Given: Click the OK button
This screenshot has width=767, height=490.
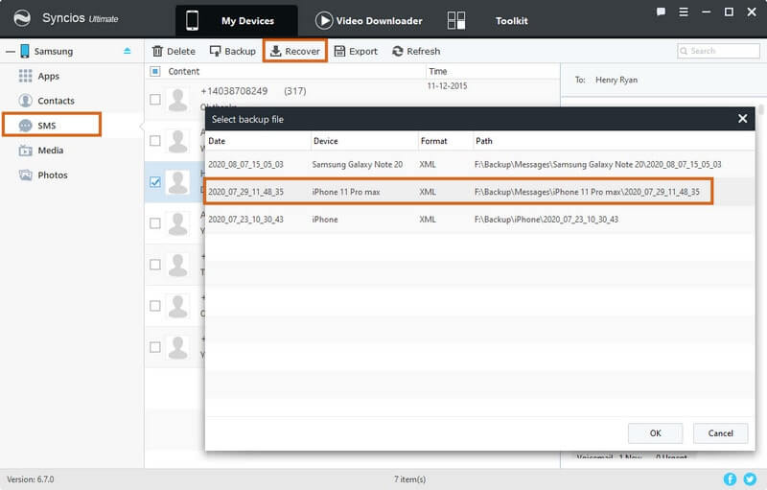Looking at the screenshot, I should [x=655, y=433].
